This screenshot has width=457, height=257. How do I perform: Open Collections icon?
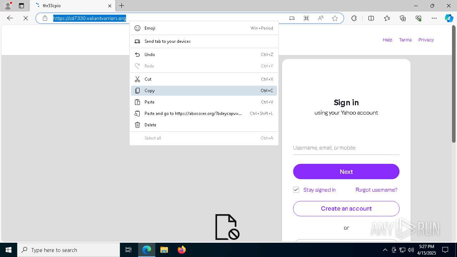403,18
